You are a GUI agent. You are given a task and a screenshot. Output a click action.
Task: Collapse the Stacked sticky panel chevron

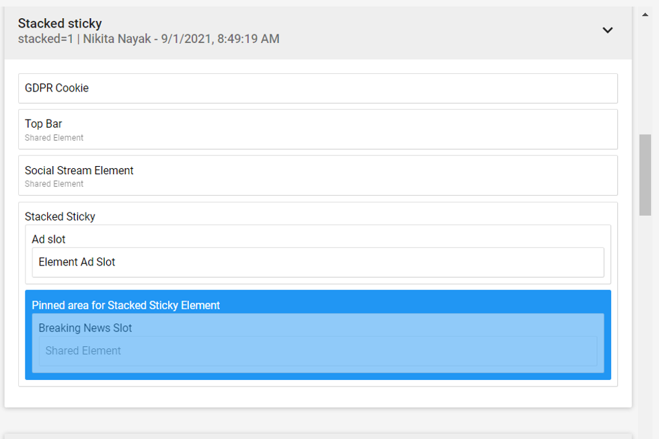(607, 30)
